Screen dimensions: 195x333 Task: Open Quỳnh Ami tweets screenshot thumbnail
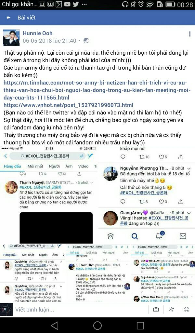click(x=163, y=273)
